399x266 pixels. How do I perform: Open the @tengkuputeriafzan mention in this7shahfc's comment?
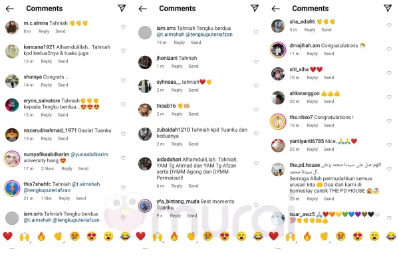(47, 190)
